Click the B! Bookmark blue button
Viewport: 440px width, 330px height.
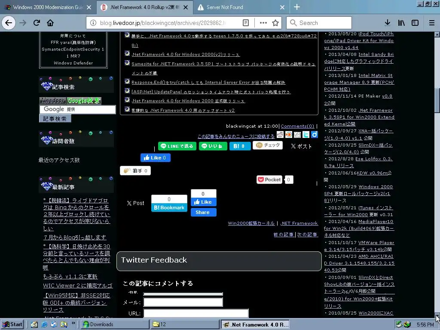coord(169,208)
